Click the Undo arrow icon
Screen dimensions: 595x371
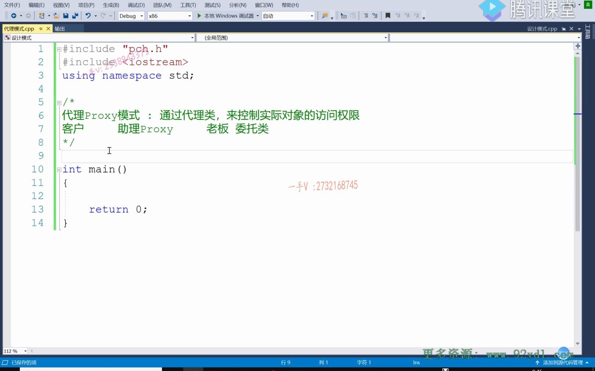[x=88, y=16]
